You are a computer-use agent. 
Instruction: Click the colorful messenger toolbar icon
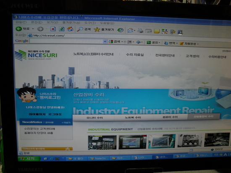165,31
